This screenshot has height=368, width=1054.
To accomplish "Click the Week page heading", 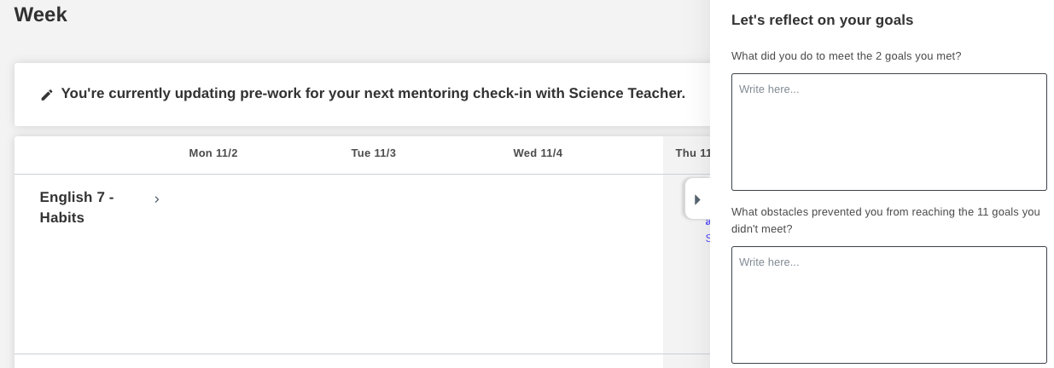I will [40, 14].
